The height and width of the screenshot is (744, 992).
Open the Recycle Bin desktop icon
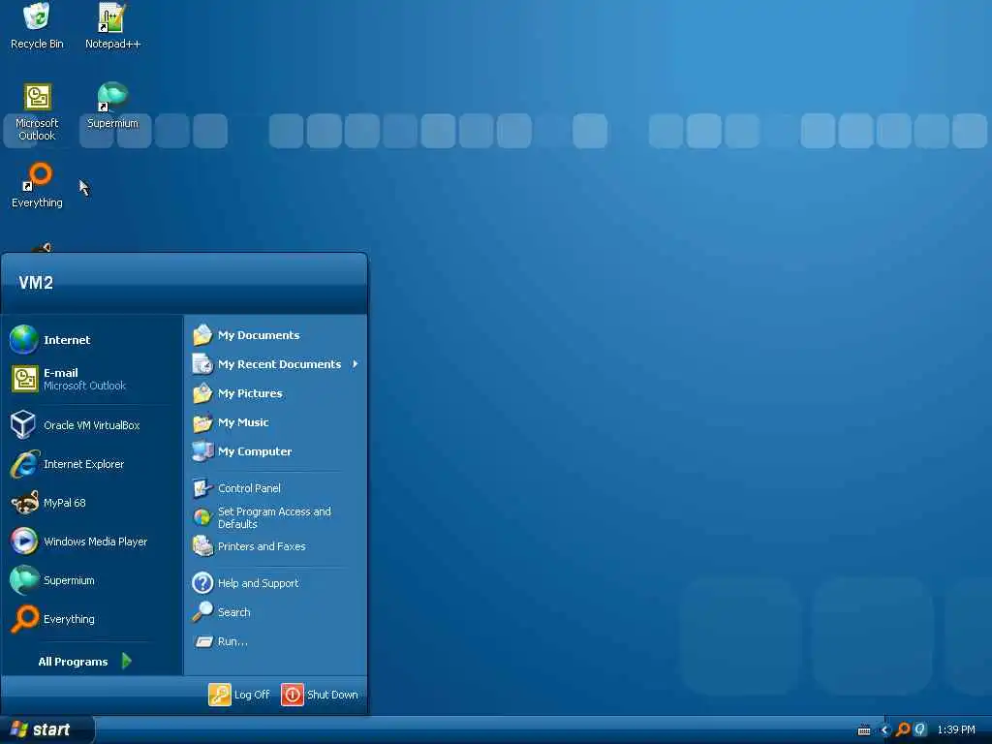tap(37, 26)
